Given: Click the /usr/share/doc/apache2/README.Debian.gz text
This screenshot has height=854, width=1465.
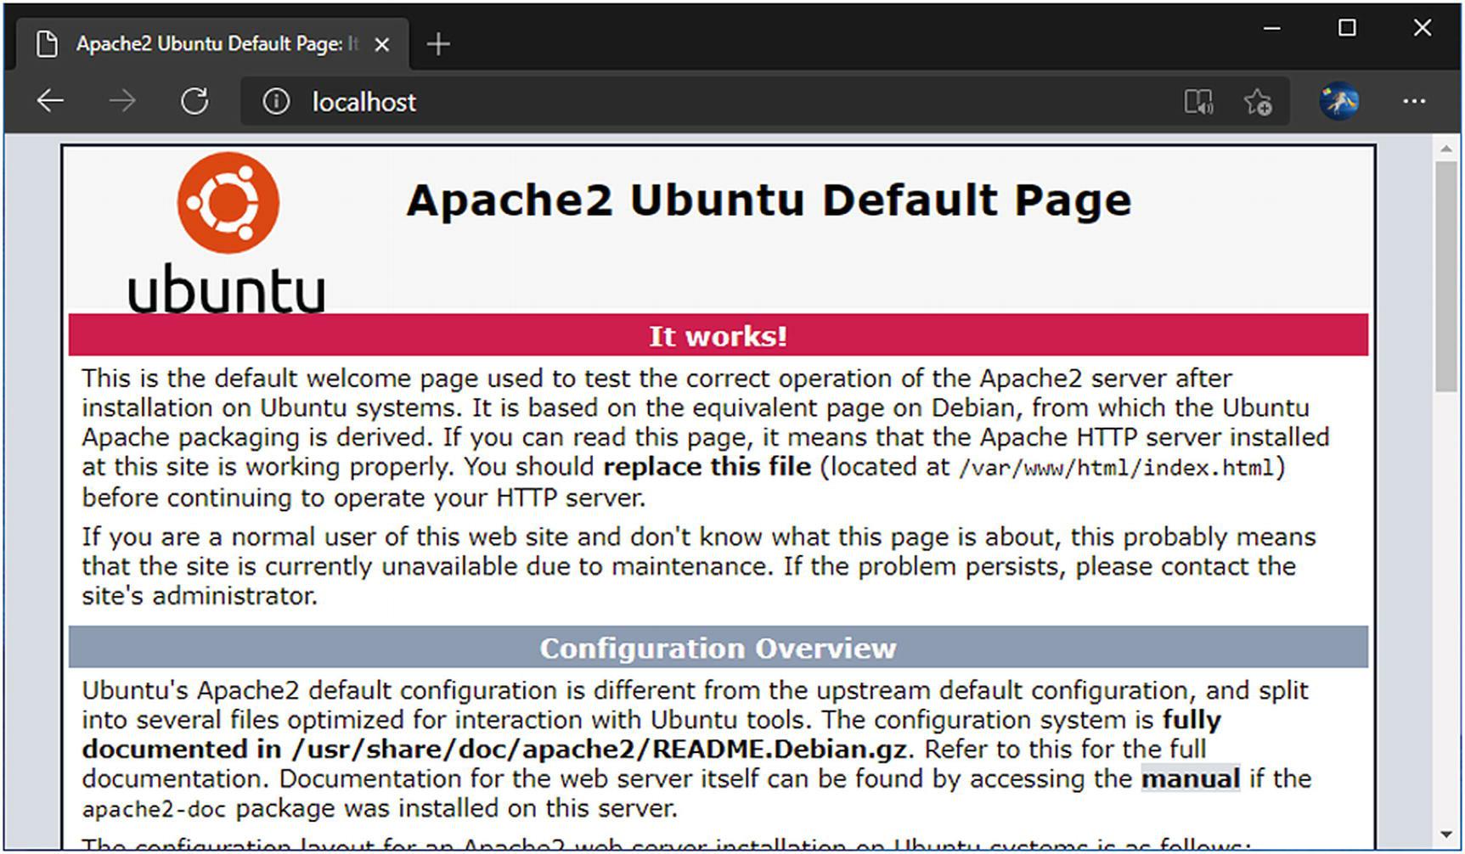Looking at the screenshot, I should [x=600, y=750].
